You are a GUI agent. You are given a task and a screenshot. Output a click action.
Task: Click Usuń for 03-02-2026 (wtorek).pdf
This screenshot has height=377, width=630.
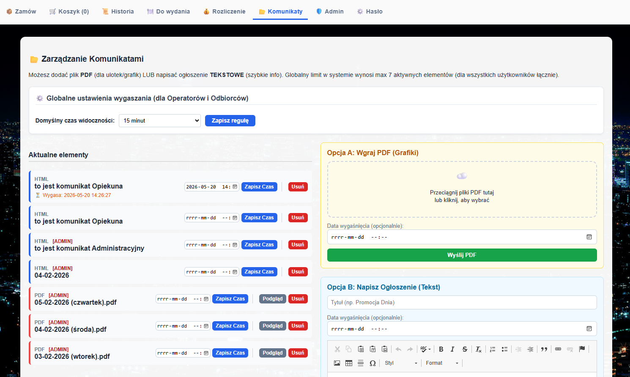pyautogui.click(x=298, y=353)
